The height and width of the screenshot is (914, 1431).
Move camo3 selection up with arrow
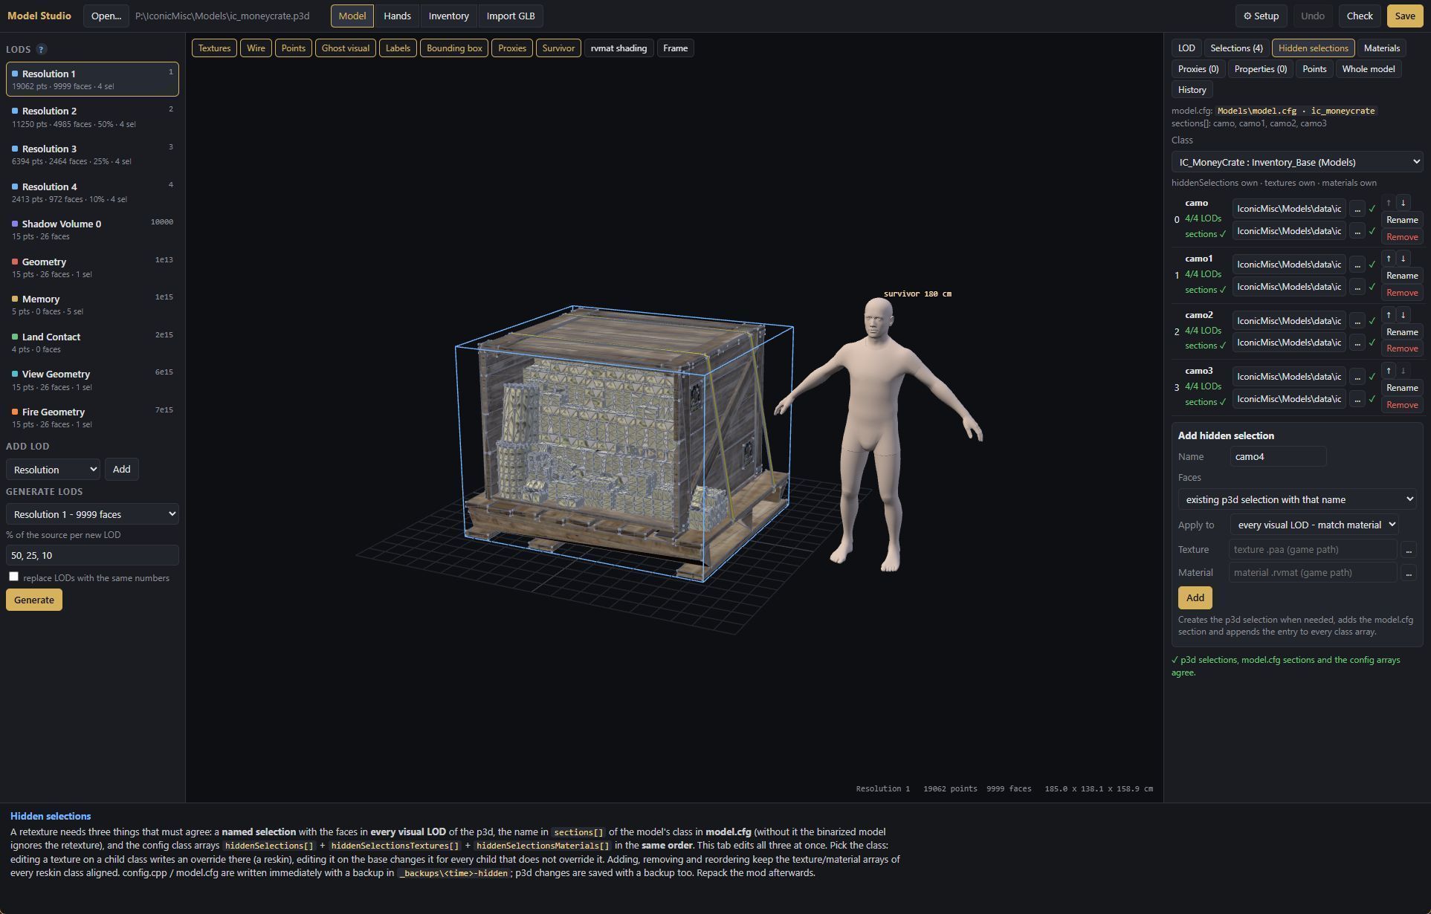point(1389,371)
